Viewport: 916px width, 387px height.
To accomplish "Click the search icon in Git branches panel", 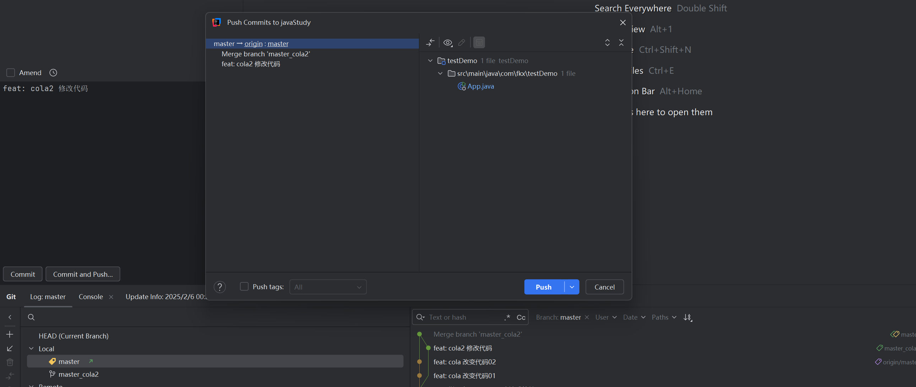I will click(x=31, y=317).
